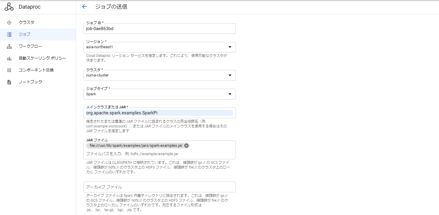The width and height of the screenshot is (439, 215).
Task: Remove the spark-examples.jar chip
Action: pos(186,146)
